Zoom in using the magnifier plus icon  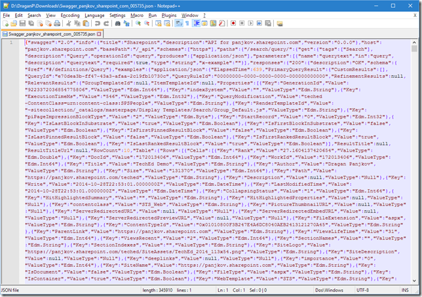tap(138, 24)
